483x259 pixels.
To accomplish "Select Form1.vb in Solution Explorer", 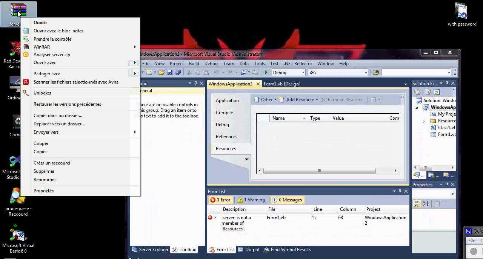I will coord(443,134).
